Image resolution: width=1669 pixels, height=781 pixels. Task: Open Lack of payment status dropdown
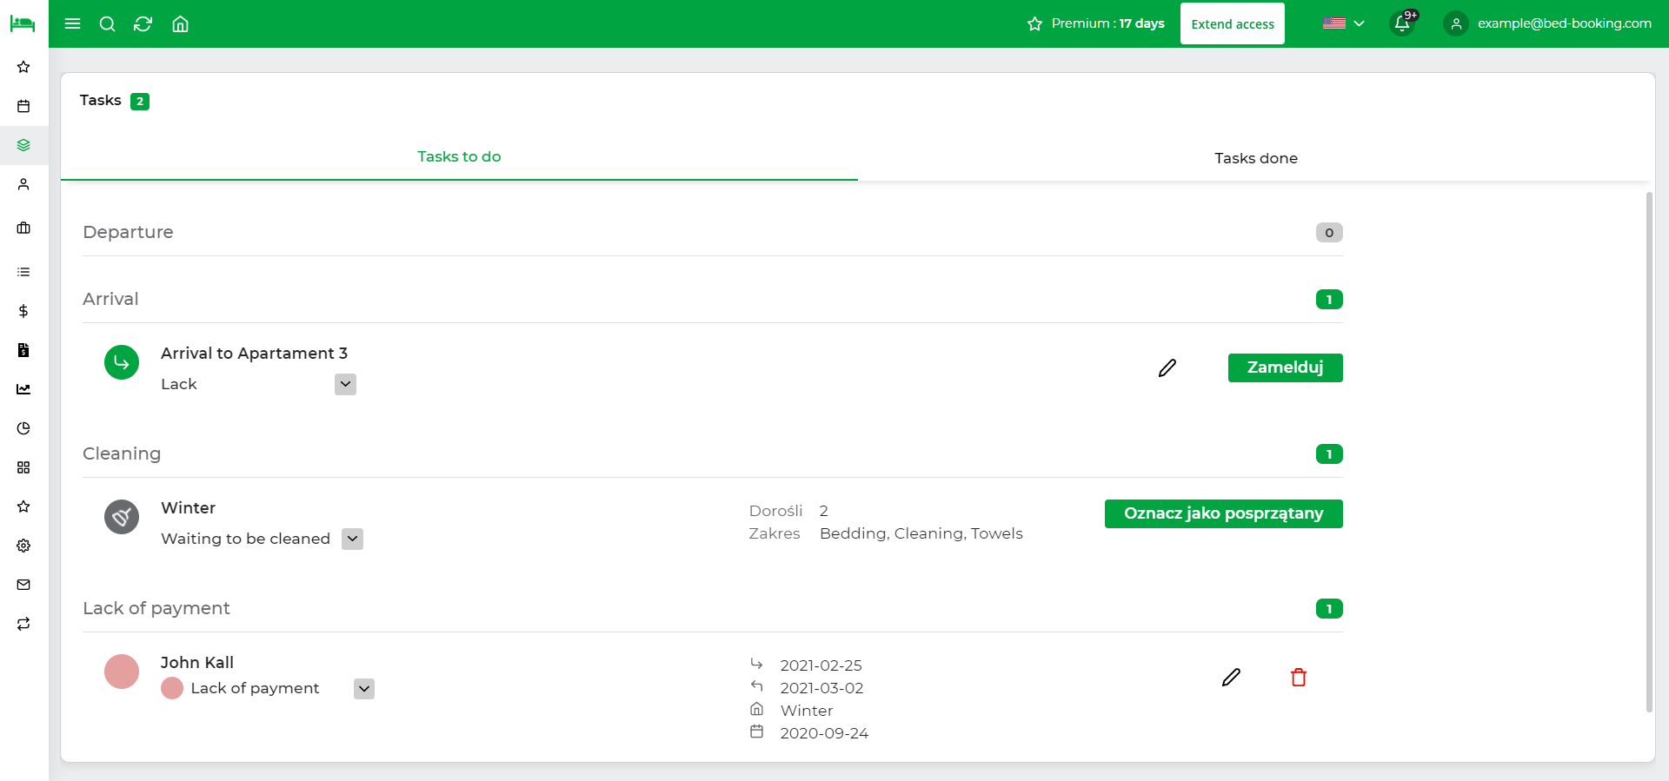click(x=364, y=689)
